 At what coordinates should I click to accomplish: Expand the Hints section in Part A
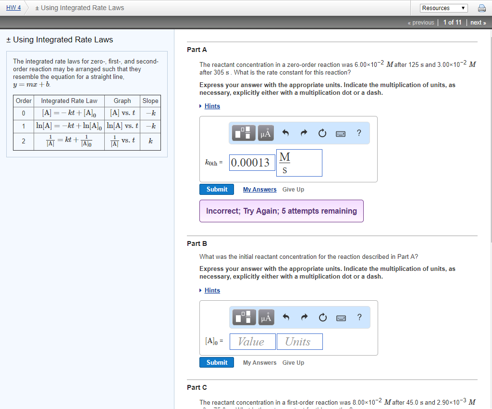pos(212,106)
